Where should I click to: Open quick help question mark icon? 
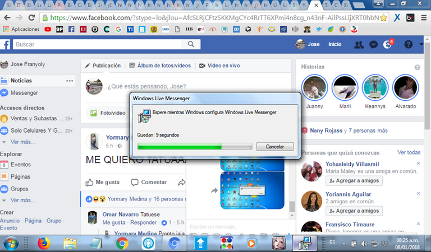pyautogui.click(x=409, y=44)
